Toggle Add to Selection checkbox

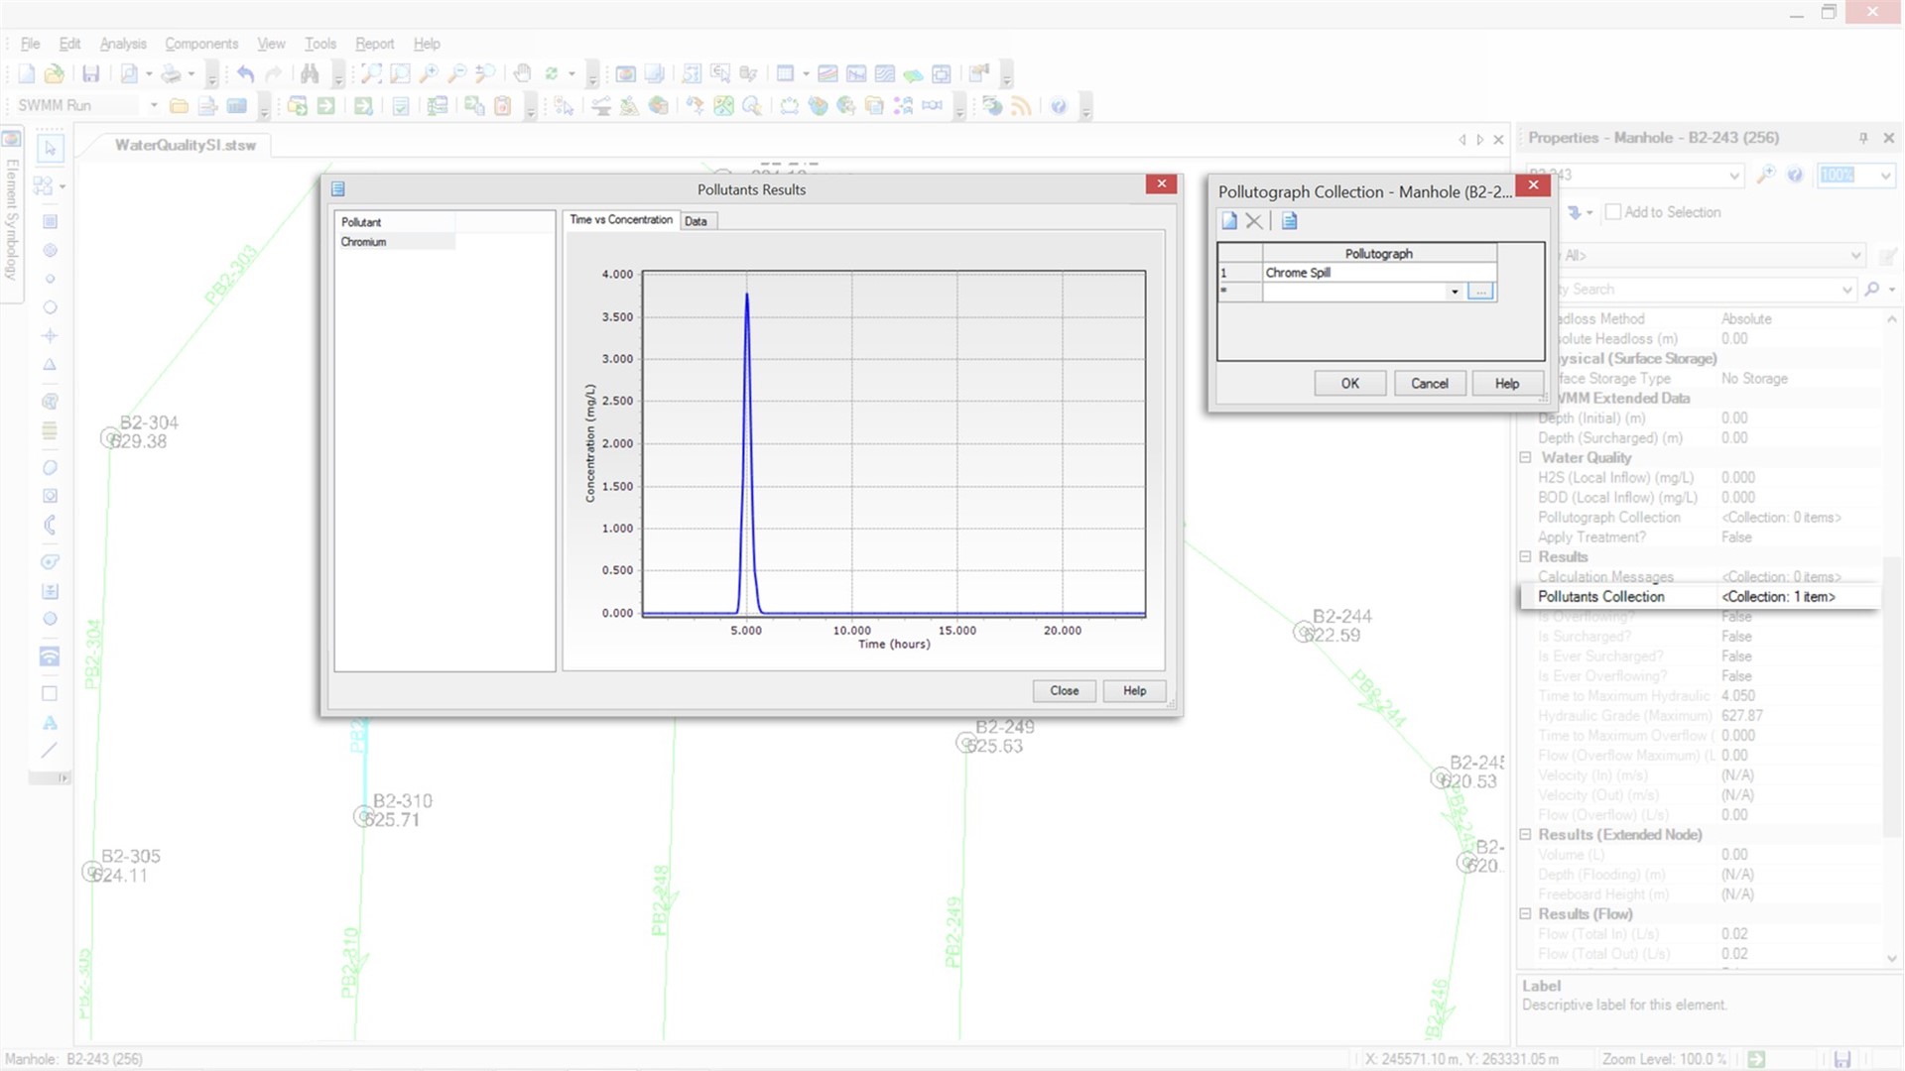(x=1612, y=210)
